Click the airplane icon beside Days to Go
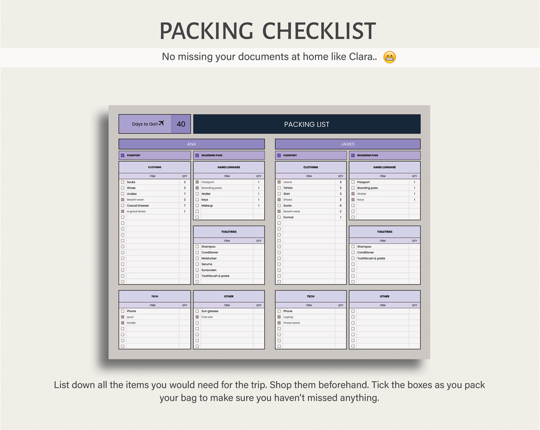 (161, 123)
